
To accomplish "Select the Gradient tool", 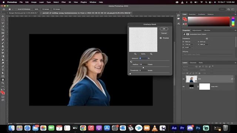I will click(x=3, y=56).
